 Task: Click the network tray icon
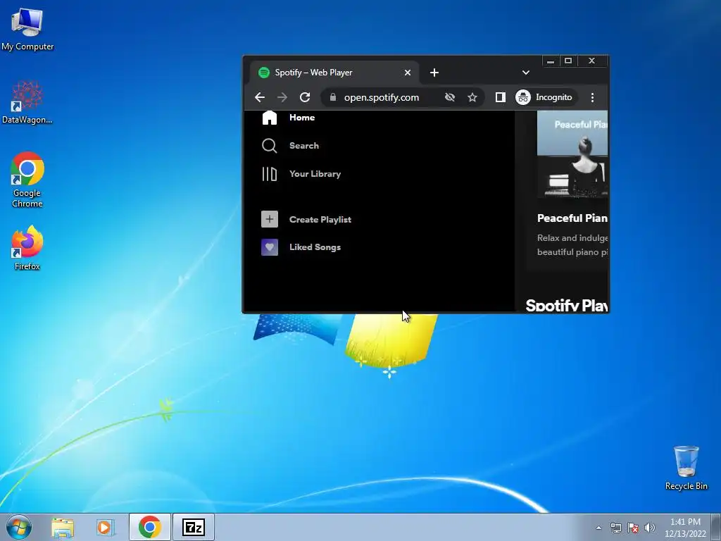615,528
